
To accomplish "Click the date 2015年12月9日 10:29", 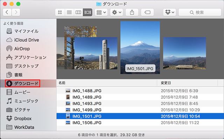I will (x=180, y=110).
